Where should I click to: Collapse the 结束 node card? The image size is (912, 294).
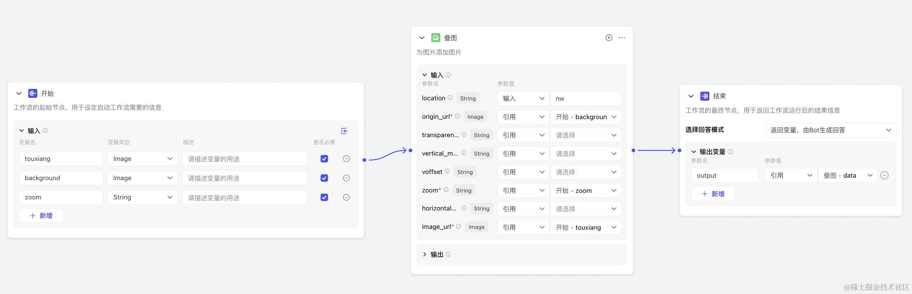tap(691, 96)
